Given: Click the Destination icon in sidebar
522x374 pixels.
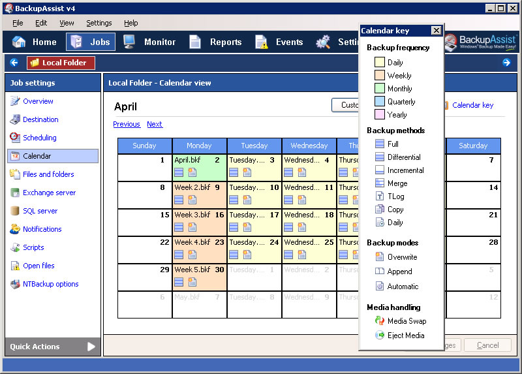Looking at the screenshot, I should pos(15,119).
